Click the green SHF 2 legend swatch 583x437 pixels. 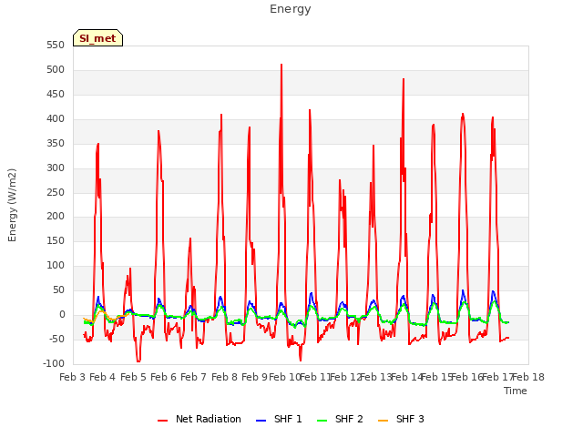click(x=322, y=421)
